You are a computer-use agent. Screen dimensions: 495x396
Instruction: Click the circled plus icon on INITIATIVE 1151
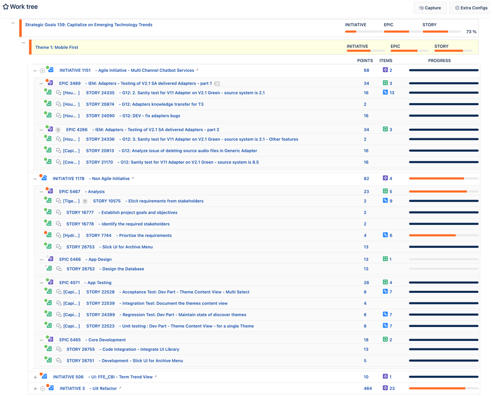(42, 70)
